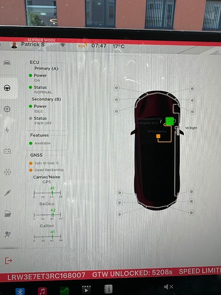Select the Secondary (B) ECU heading
Image resolution: width=221 pixels, height=295 pixels.
(x=47, y=99)
